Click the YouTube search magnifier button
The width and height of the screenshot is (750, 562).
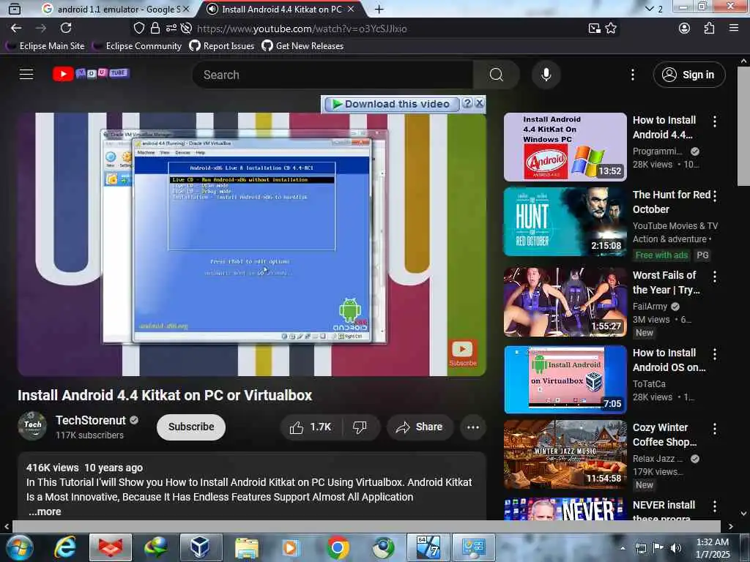[x=496, y=75]
